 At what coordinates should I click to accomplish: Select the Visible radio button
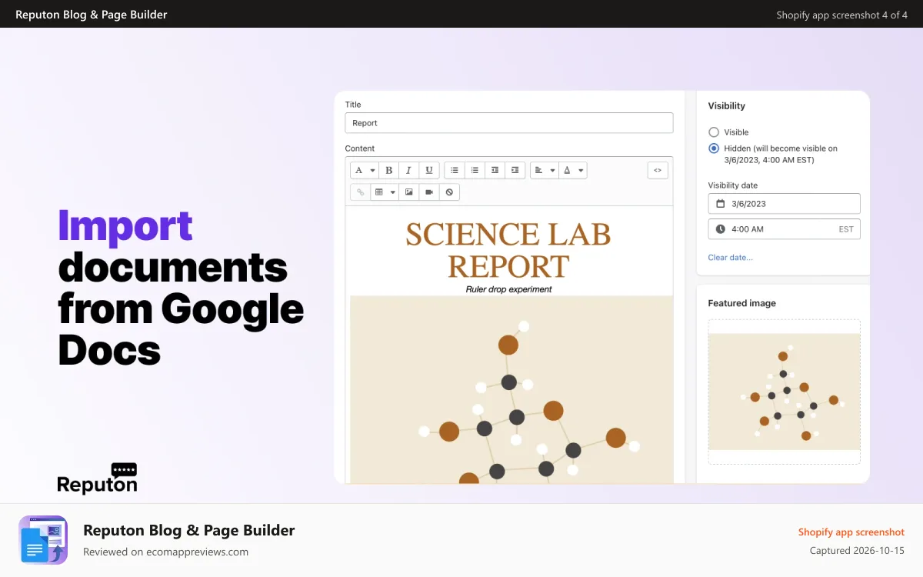point(714,132)
